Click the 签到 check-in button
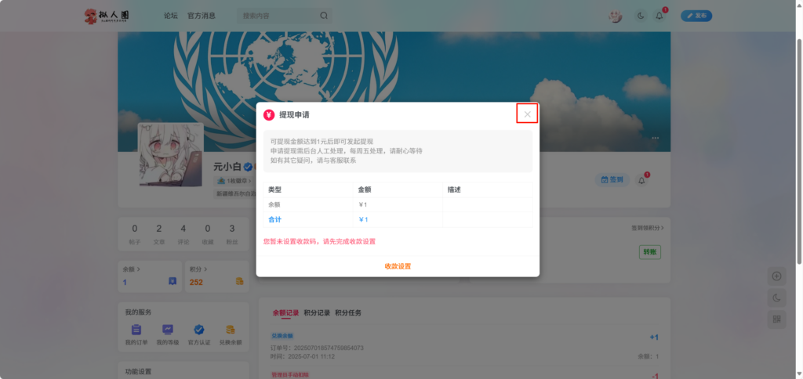Image resolution: width=803 pixels, height=379 pixels. pos(612,179)
